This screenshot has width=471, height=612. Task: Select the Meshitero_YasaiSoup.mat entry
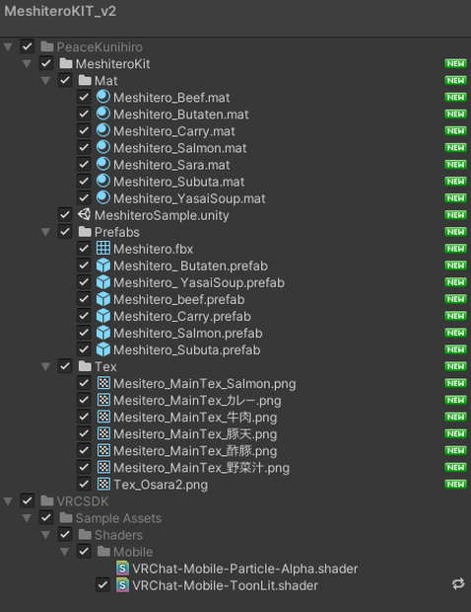pyautogui.click(x=189, y=198)
